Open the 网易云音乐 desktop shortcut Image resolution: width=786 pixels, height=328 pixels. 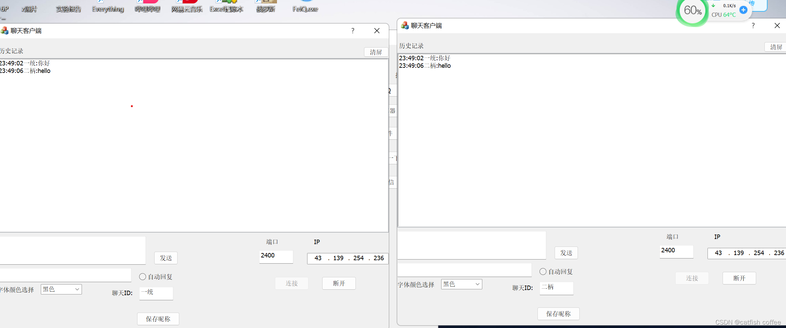point(187,6)
